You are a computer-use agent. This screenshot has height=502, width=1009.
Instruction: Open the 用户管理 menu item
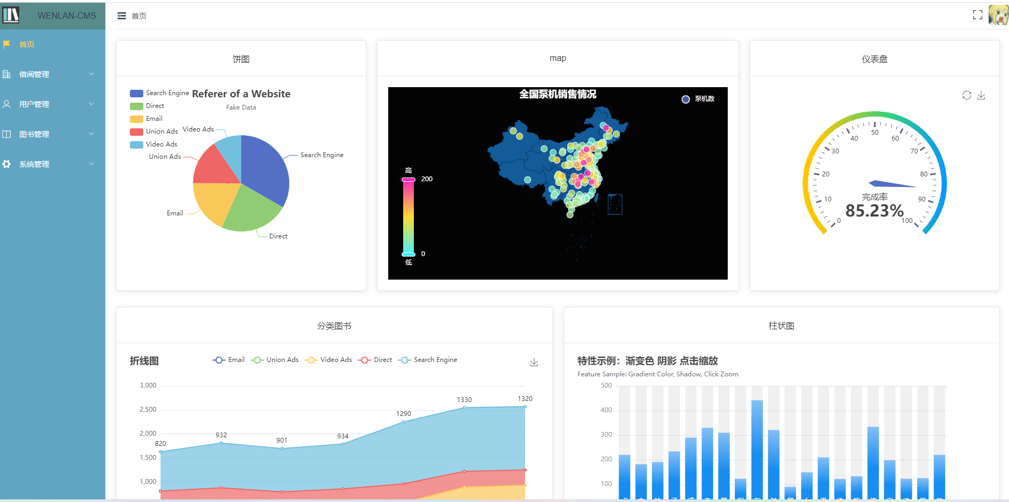tap(52, 104)
